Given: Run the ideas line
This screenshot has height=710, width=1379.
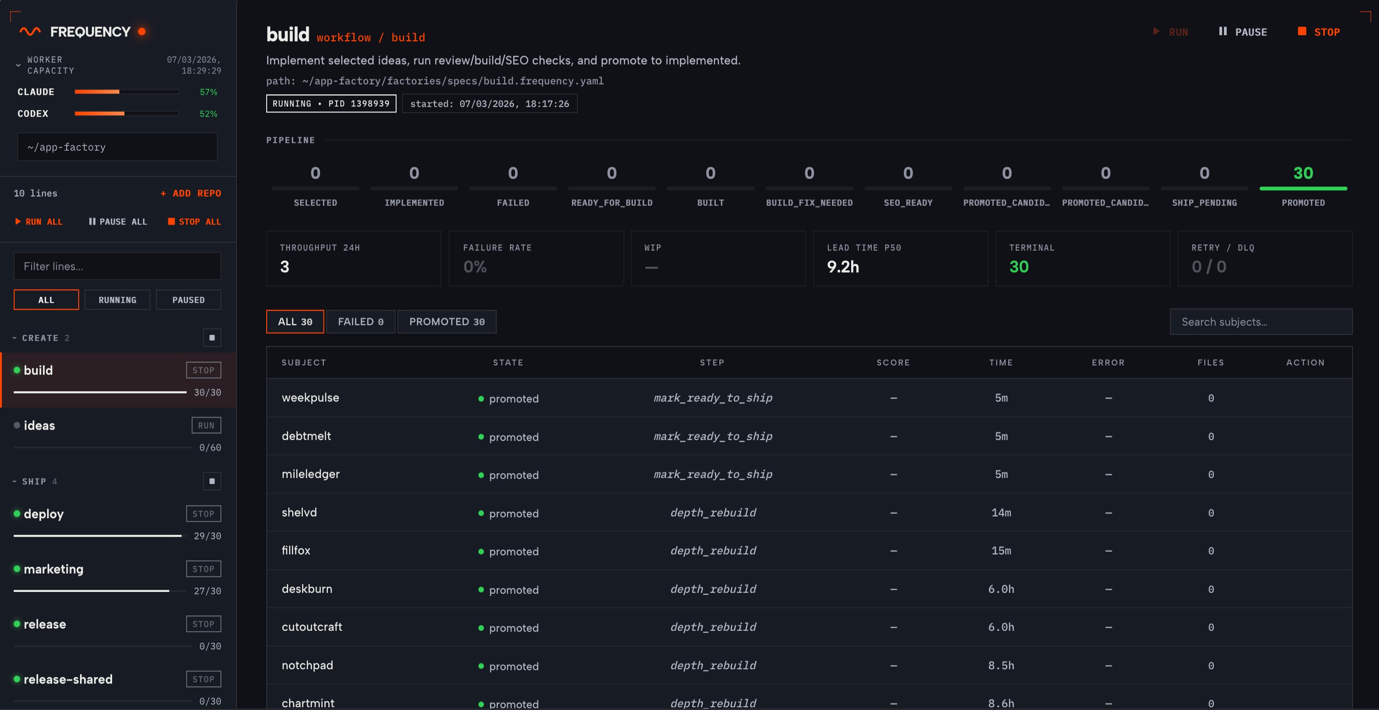Looking at the screenshot, I should tap(206, 425).
